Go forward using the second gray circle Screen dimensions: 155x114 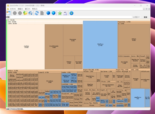(20, 13)
